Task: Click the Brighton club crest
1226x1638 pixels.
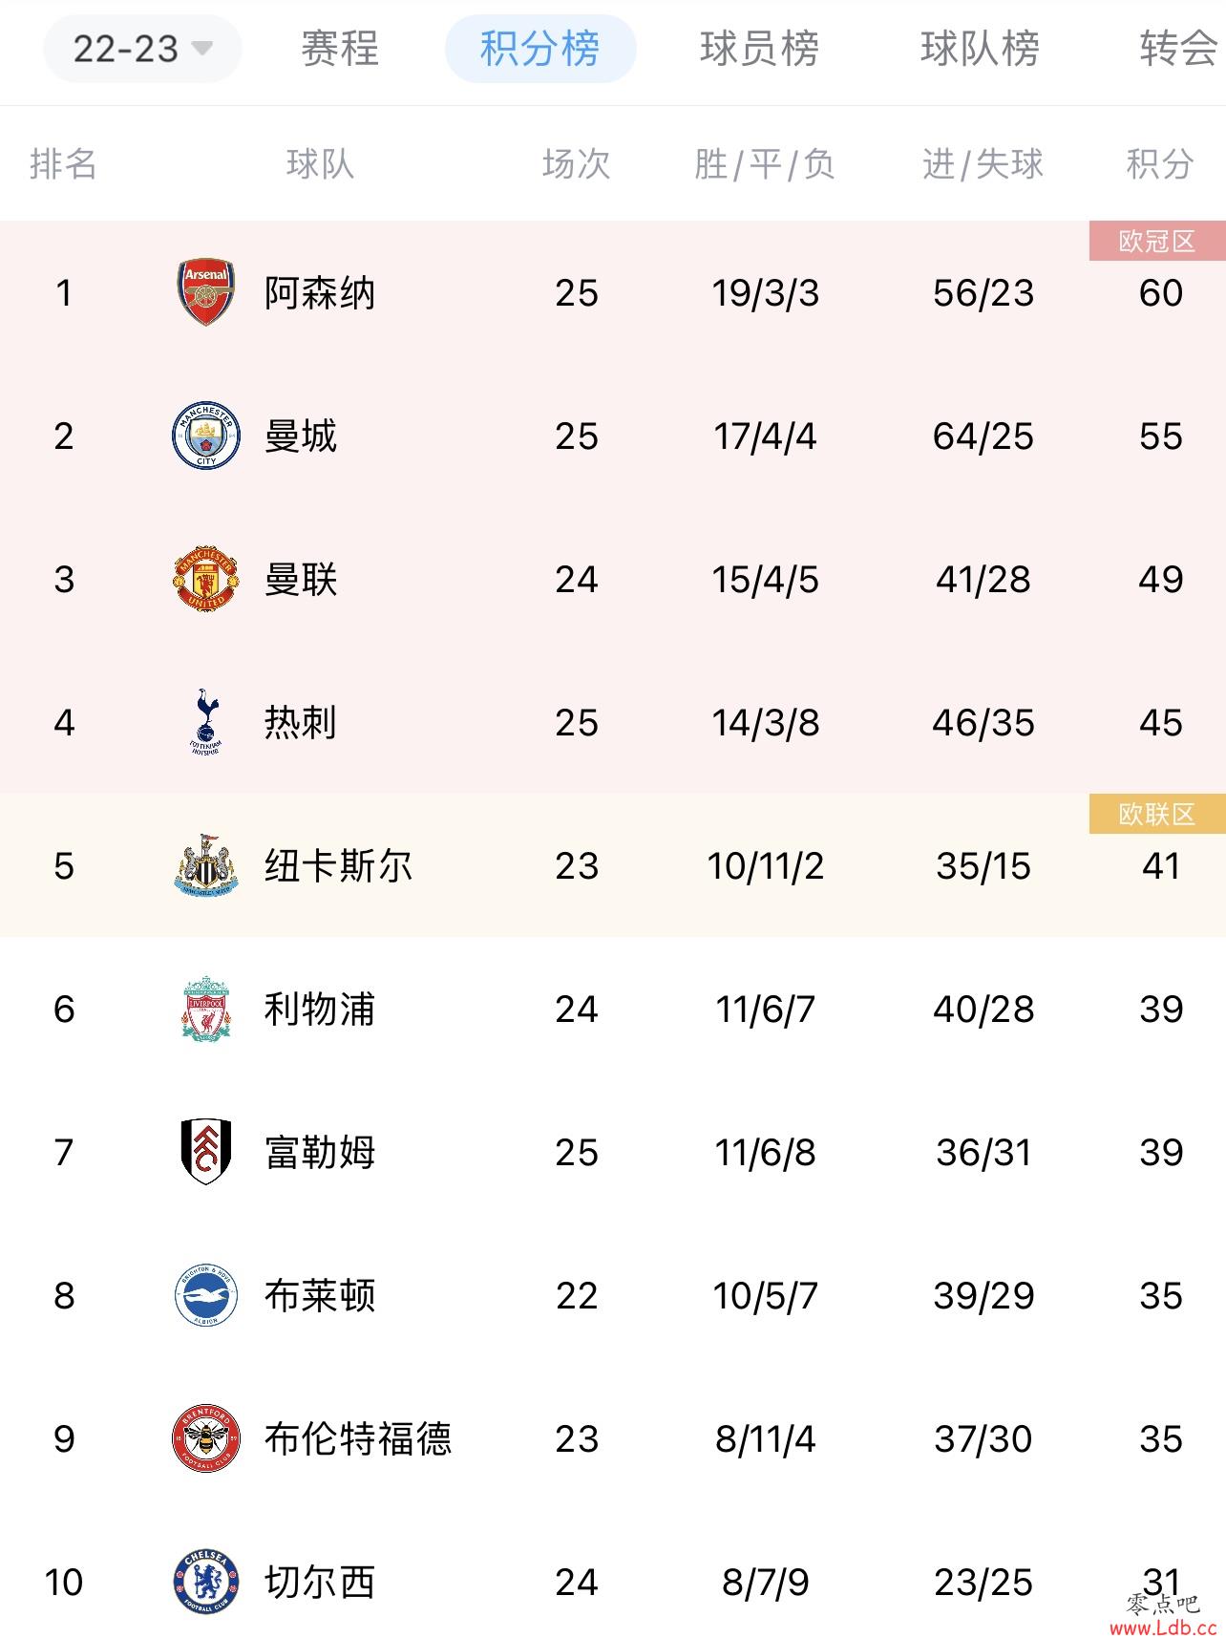Action: coord(206,1295)
